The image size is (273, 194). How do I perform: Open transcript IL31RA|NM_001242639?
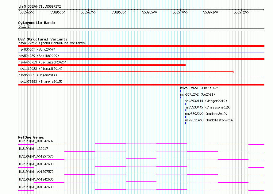(x=36, y=187)
